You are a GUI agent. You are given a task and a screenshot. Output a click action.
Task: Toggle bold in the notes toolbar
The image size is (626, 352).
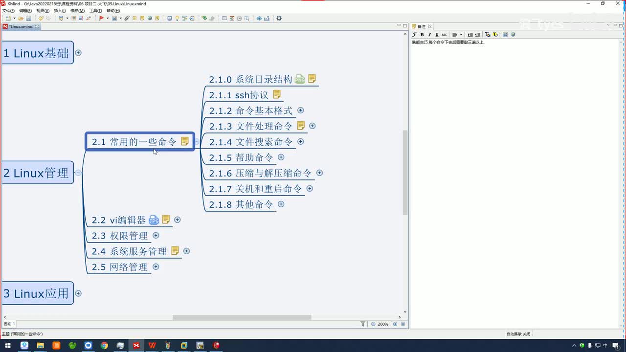coord(422,34)
